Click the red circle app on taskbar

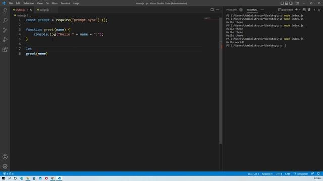tap(46, 178)
